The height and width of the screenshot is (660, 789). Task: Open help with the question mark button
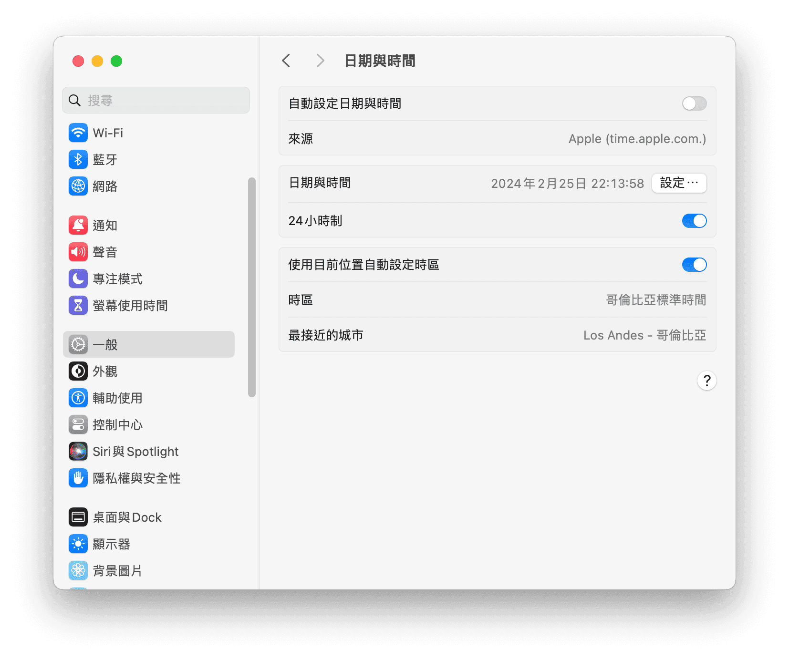[x=707, y=381]
